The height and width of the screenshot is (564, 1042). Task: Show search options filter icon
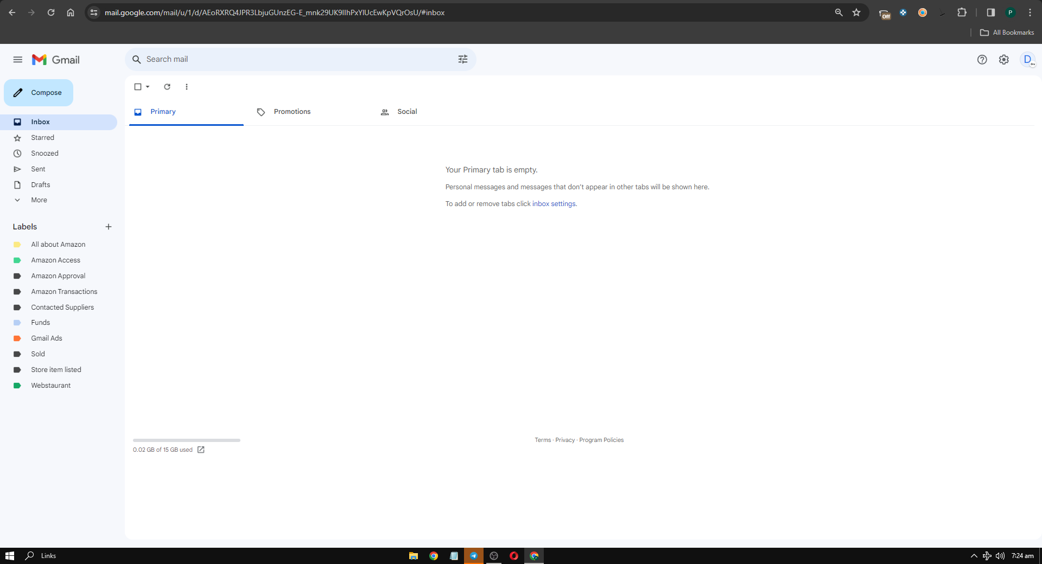click(463, 60)
